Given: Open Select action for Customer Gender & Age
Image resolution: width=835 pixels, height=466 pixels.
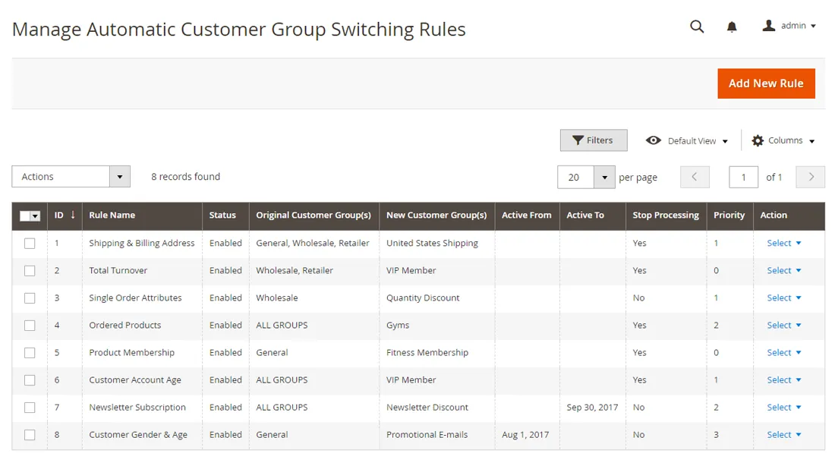Looking at the screenshot, I should pyautogui.click(x=784, y=435).
